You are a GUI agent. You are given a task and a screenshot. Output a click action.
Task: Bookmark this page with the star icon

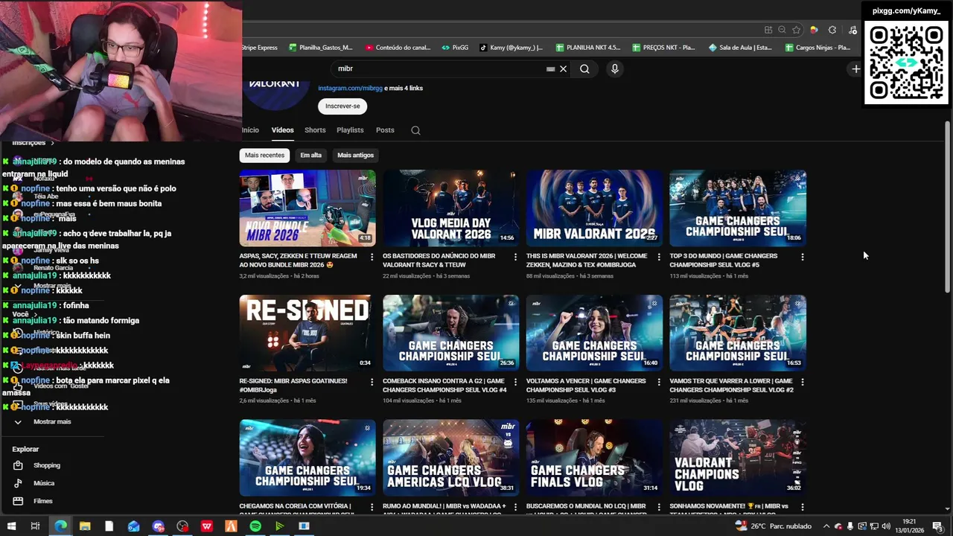tap(796, 30)
